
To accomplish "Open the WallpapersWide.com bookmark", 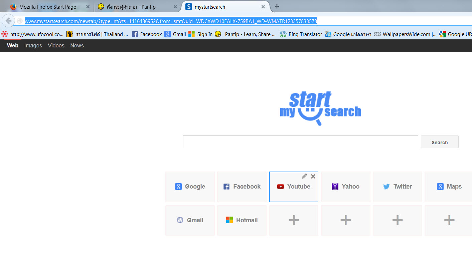I will point(405,34).
